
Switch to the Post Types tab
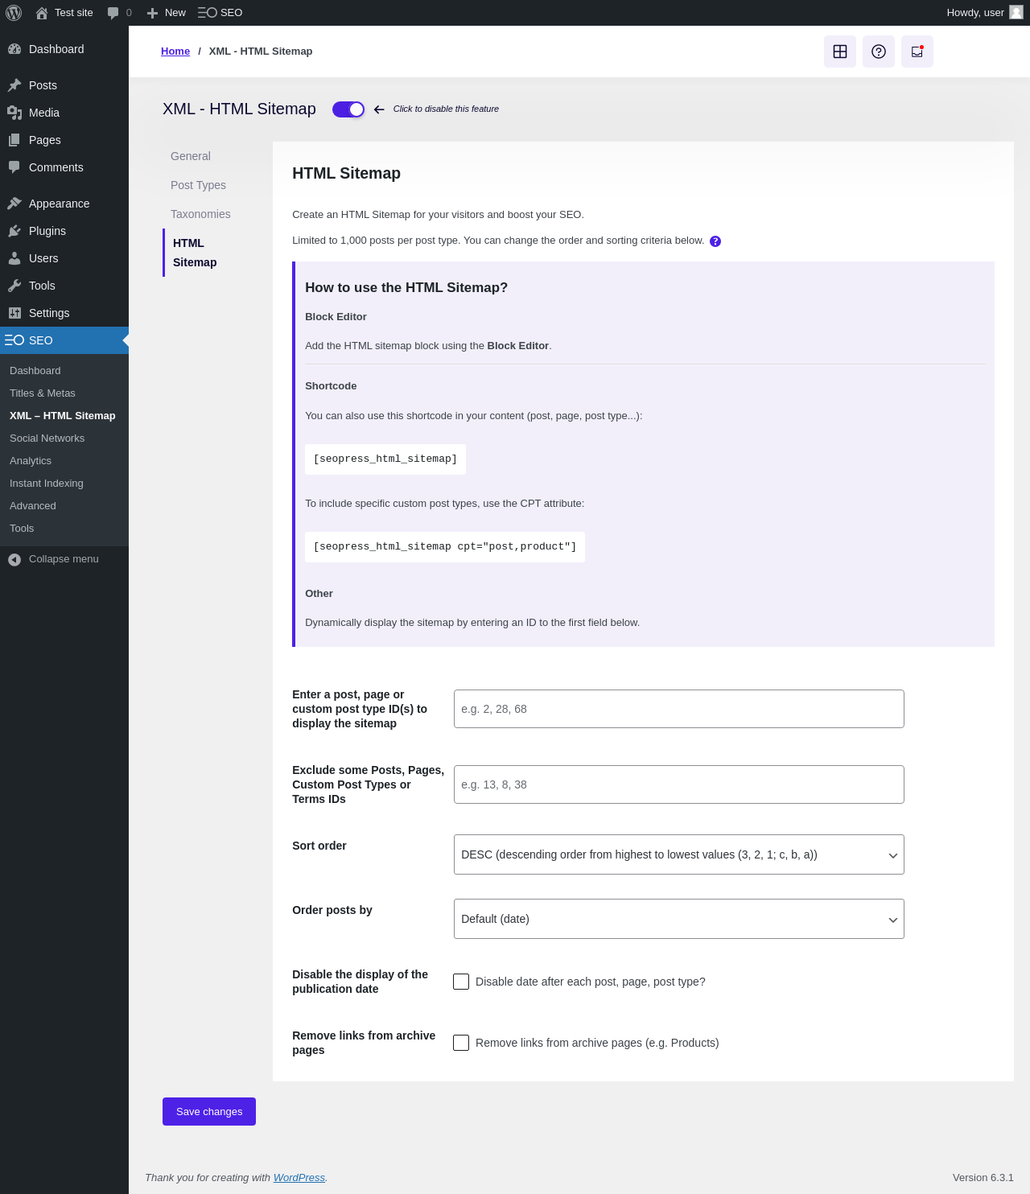[x=198, y=185]
